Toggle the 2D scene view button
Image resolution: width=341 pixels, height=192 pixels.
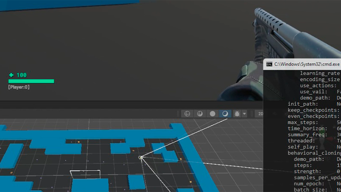click(259, 114)
